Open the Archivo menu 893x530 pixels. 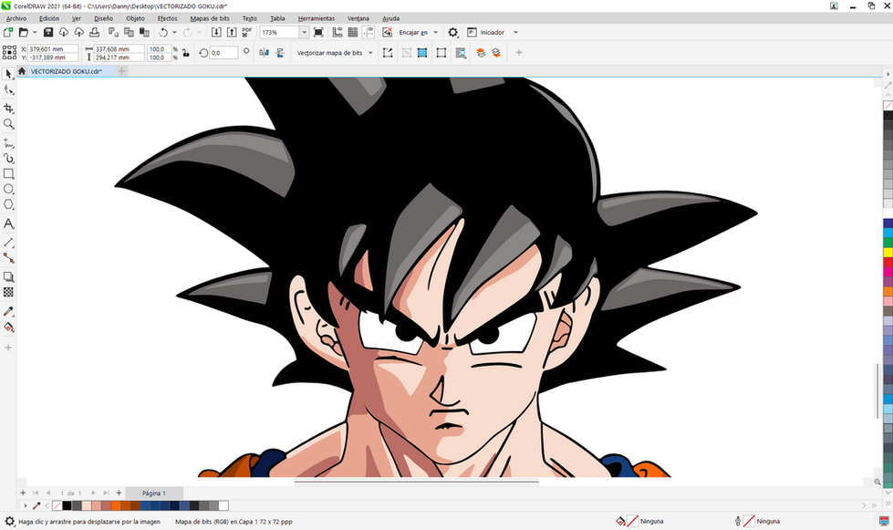pos(16,18)
